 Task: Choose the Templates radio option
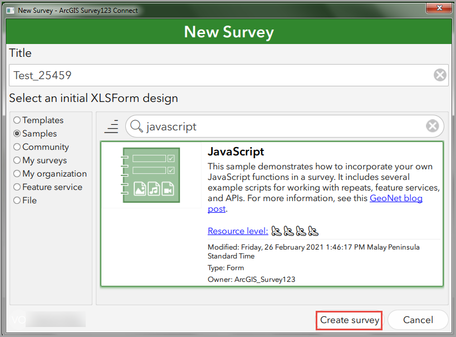coord(38,120)
